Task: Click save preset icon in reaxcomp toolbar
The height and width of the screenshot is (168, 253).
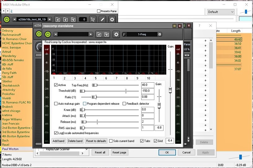Action: click(107, 34)
